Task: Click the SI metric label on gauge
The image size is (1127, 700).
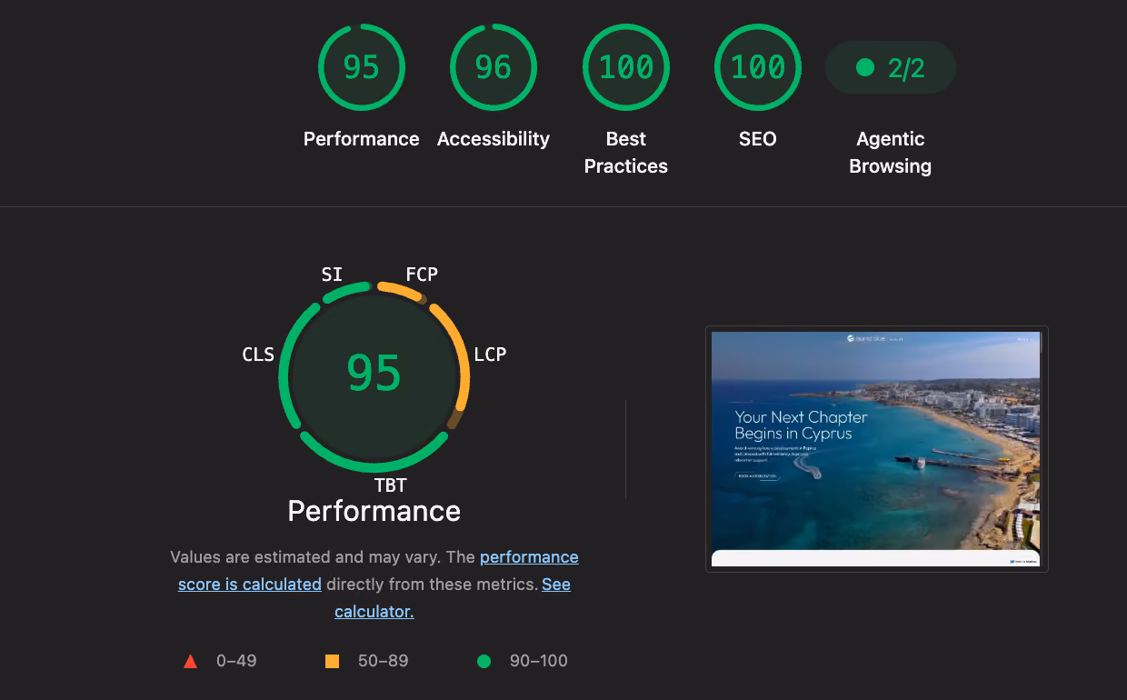Action: (332, 274)
